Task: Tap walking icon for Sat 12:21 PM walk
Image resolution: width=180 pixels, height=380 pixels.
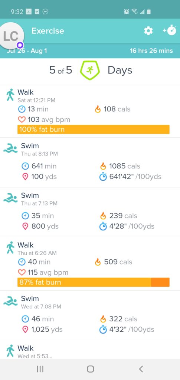Action: click(10, 95)
